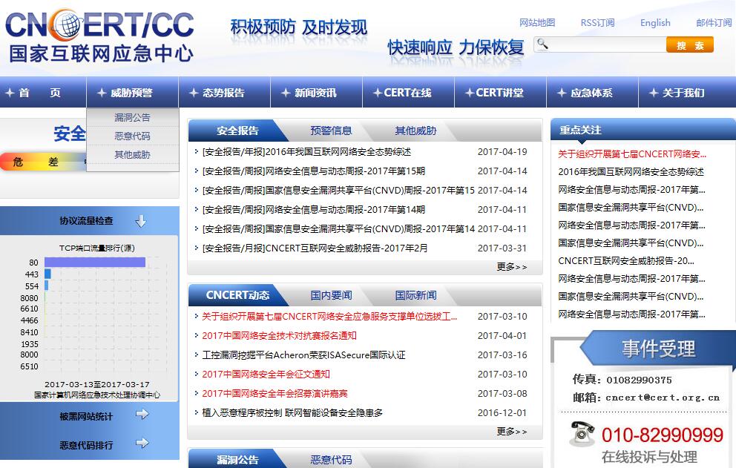Open the 邮件订阅 link

(x=714, y=22)
